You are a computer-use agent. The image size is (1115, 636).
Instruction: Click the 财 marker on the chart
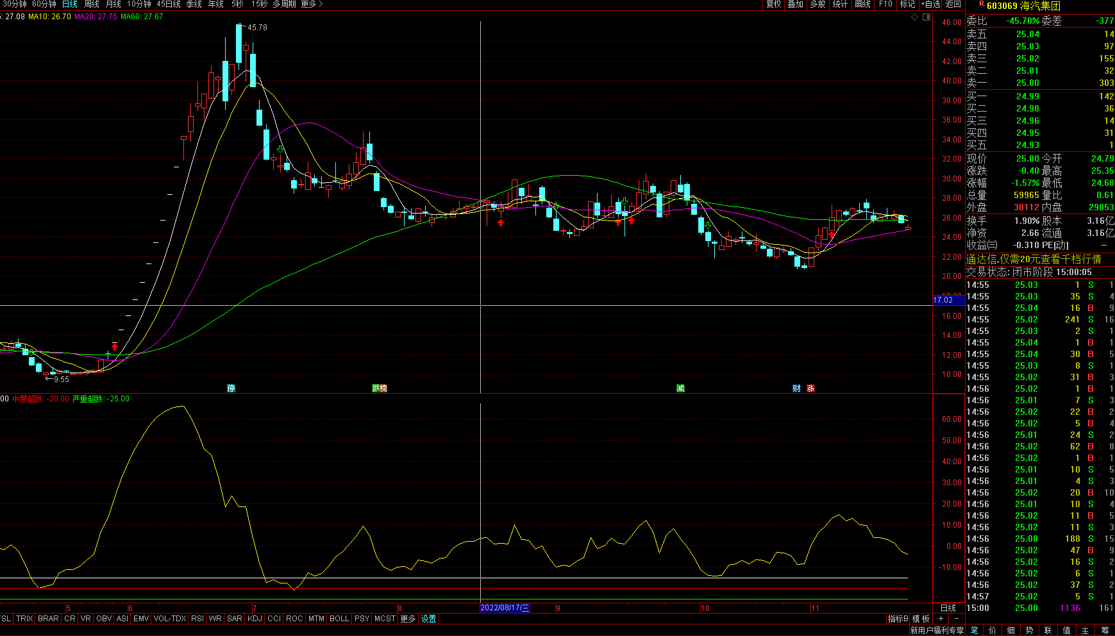796,389
